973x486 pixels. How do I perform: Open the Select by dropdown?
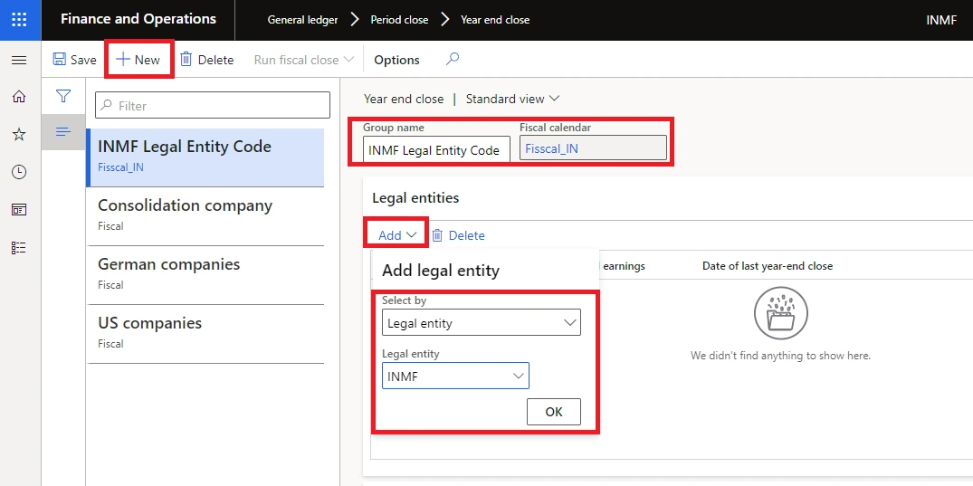(x=481, y=323)
